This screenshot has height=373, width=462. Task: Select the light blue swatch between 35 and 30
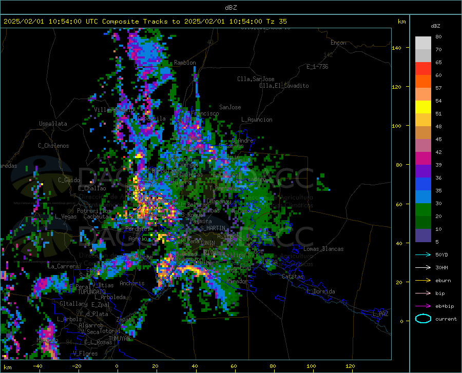[423, 197]
